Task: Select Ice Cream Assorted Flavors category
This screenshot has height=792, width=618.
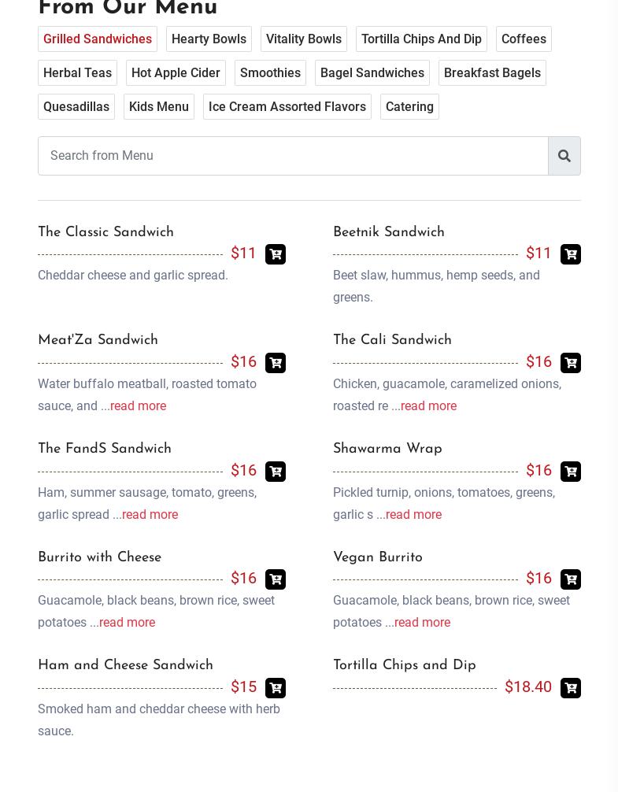Action: 287,106
